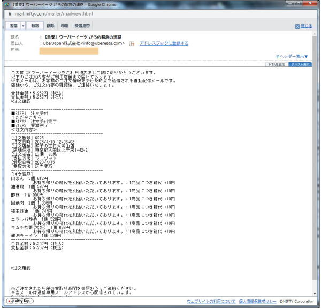Open ウェブサイトの利用について link

211,301
